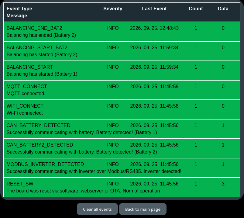Select the INFO severity of RESET_SW row
This screenshot has width=244, height=218.
pos(113,184)
